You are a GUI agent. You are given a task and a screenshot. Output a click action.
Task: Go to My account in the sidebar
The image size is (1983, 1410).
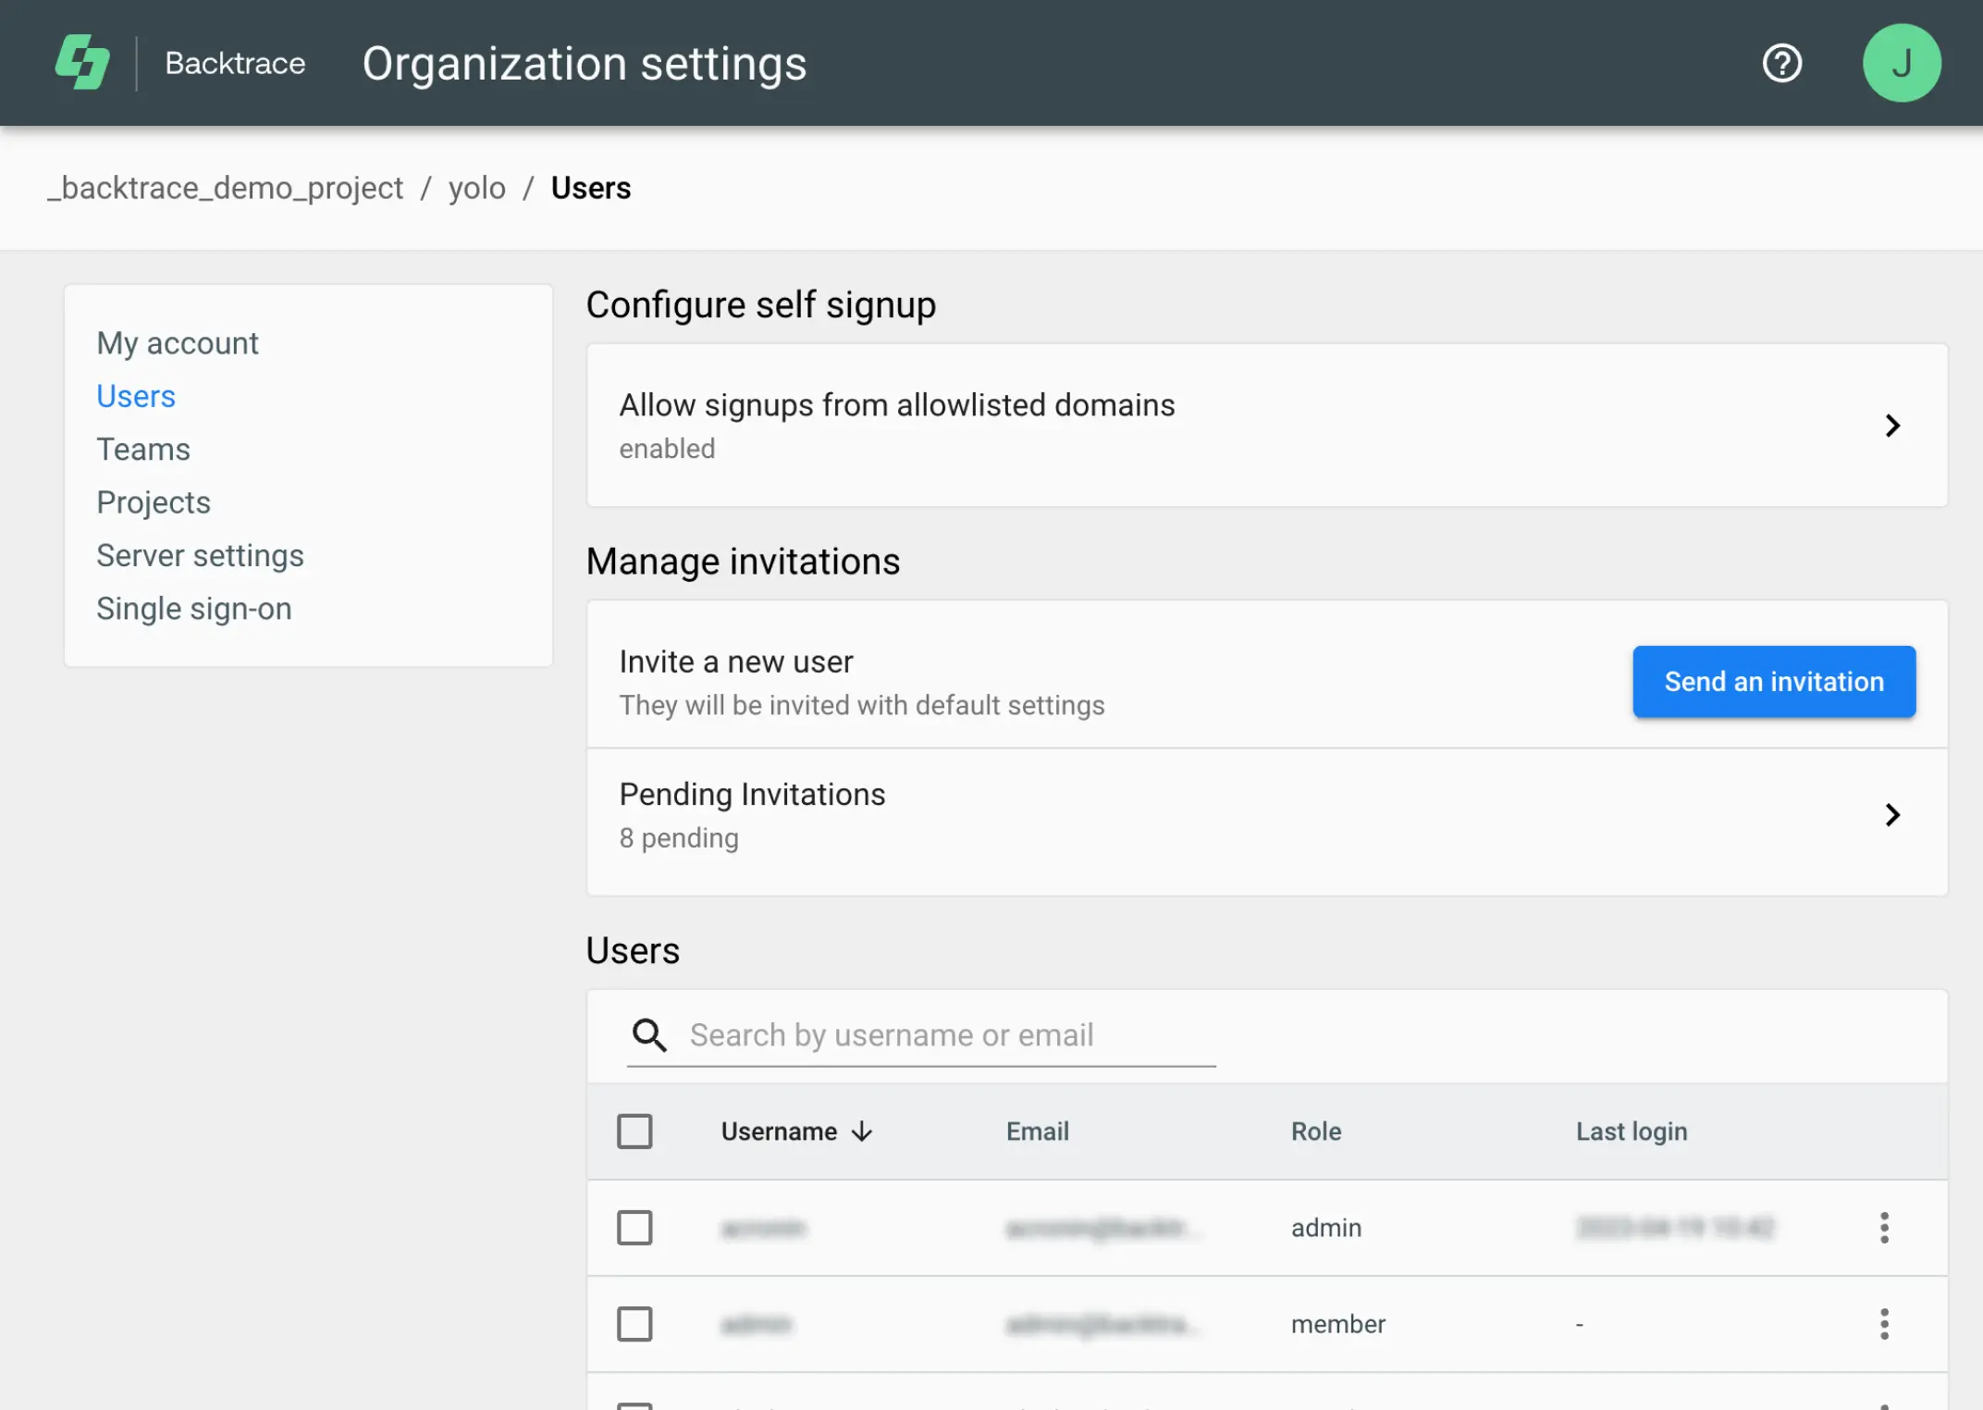(177, 342)
